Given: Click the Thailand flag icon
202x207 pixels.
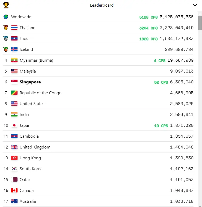Looking at the screenshot, I should [x=14, y=28].
